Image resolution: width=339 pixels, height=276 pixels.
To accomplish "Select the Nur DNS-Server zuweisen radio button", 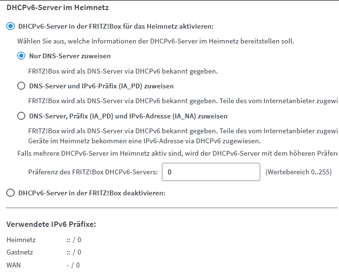I will (21, 56).
